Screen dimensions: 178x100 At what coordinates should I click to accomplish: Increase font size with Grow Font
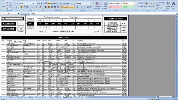coord(39,4)
